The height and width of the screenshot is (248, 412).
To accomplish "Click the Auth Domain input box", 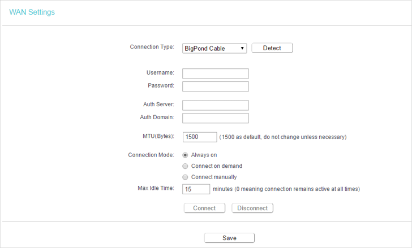I will (x=216, y=118).
